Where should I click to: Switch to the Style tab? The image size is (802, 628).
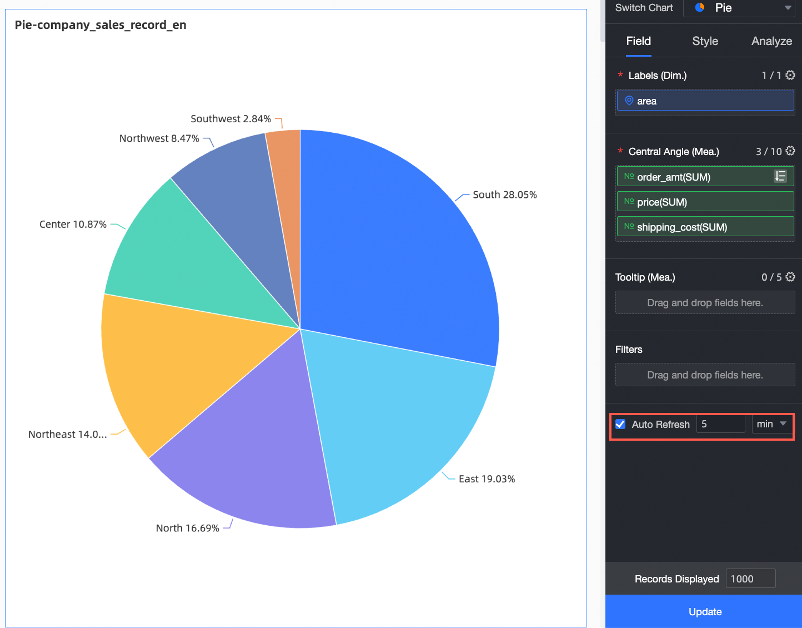[x=704, y=41]
